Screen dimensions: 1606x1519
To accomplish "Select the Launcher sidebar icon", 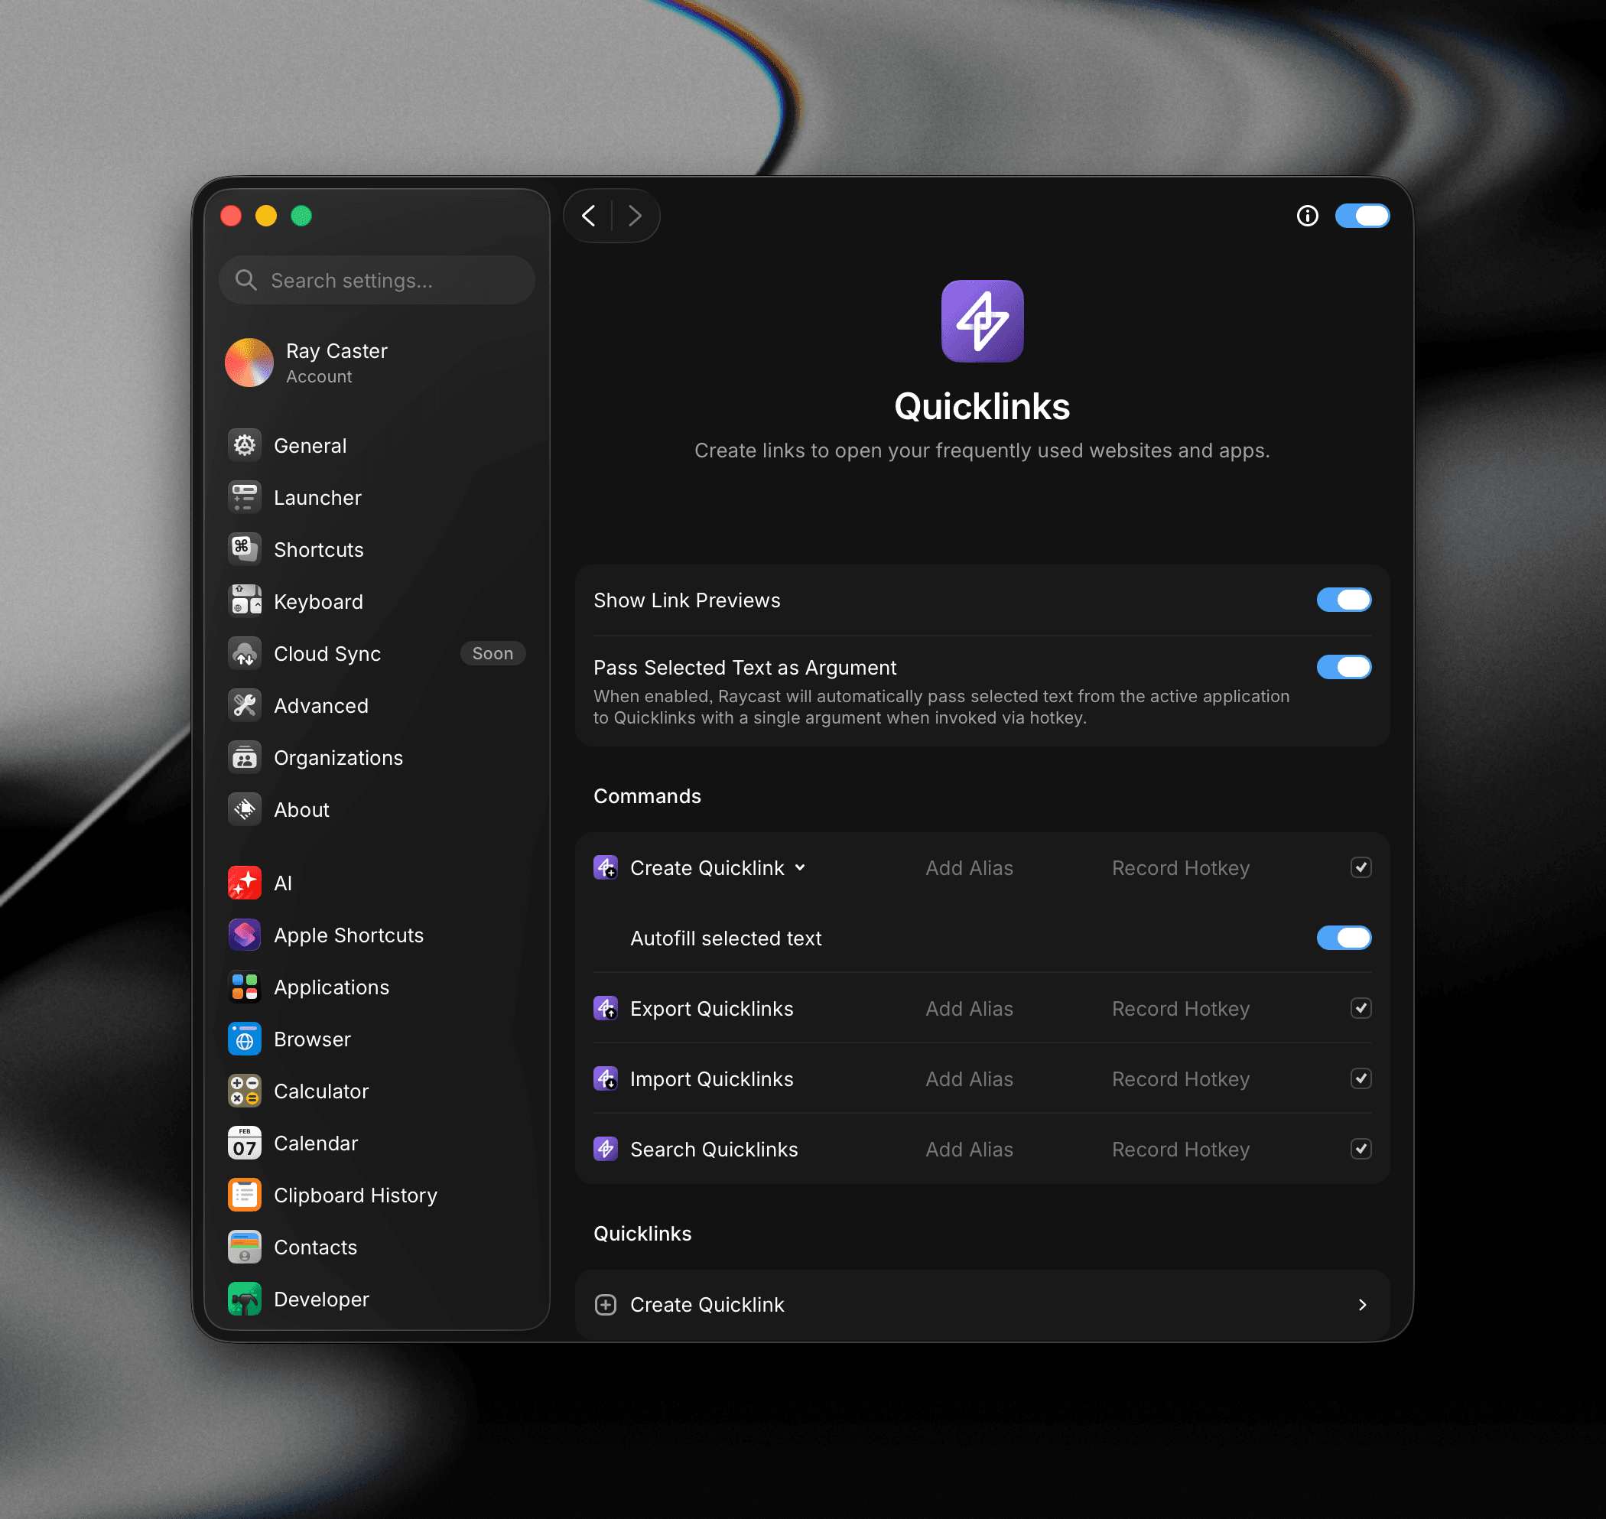I will pos(245,497).
